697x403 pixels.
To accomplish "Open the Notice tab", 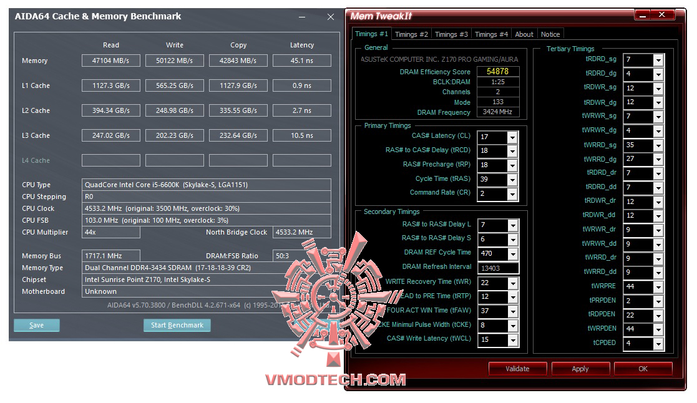I will [x=550, y=34].
